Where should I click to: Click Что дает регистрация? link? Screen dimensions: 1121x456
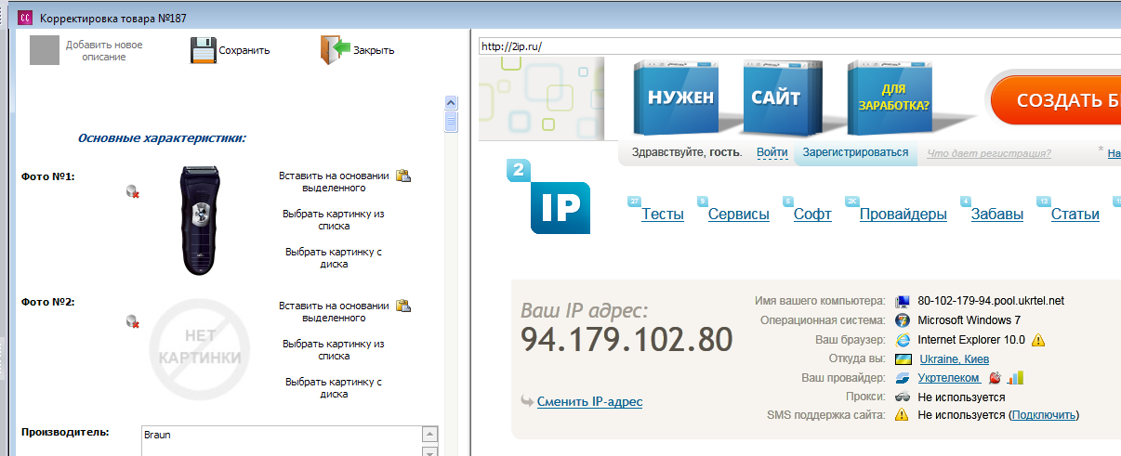(989, 153)
